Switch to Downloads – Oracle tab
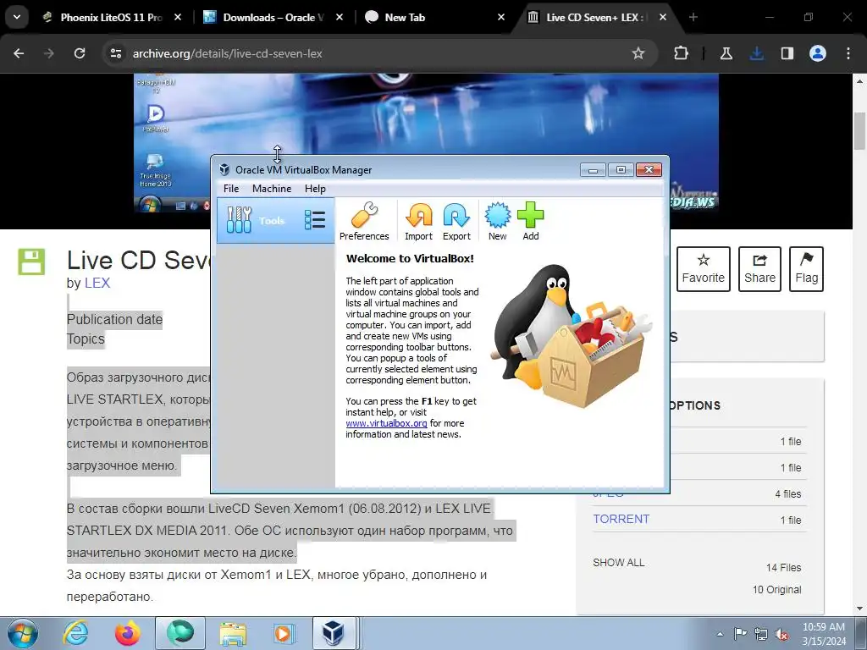Image resolution: width=867 pixels, height=650 pixels. coord(273,17)
